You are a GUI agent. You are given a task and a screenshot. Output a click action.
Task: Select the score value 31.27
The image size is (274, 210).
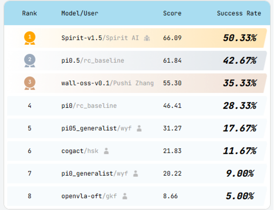tap(172, 128)
